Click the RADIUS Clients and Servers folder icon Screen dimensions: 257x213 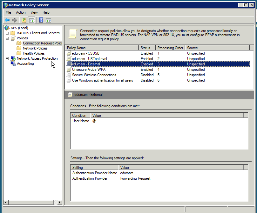point(13,33)
